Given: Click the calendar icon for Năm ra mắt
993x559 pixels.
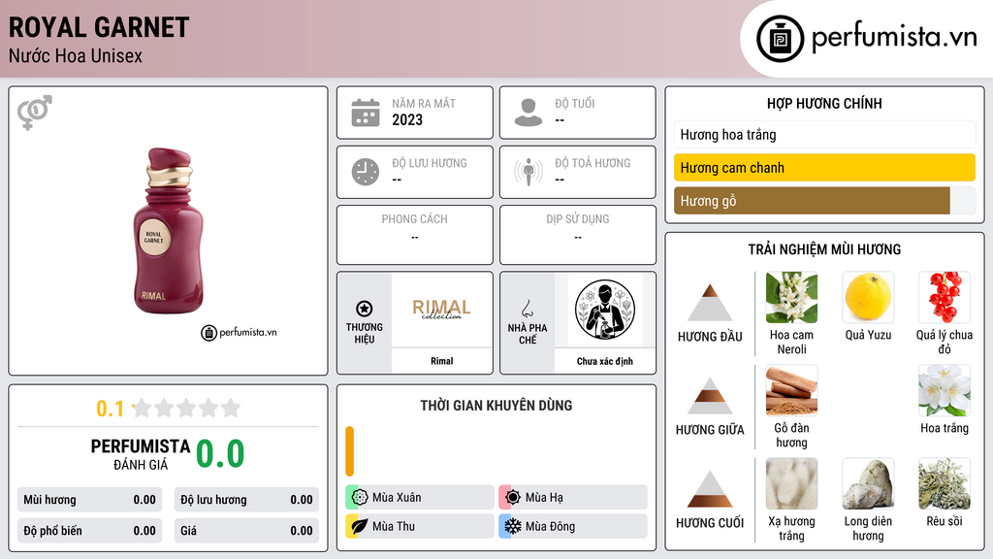Looking at the screenshot, I should 366,113.
